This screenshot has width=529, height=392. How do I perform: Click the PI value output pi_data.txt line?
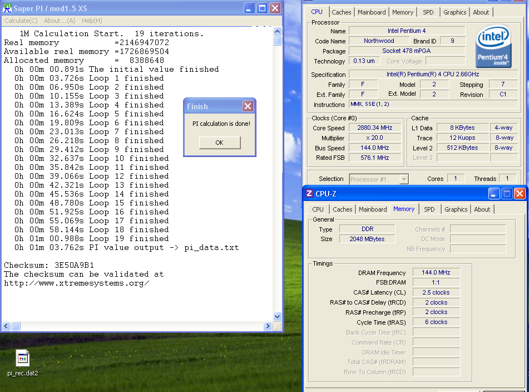pos(126,247)
